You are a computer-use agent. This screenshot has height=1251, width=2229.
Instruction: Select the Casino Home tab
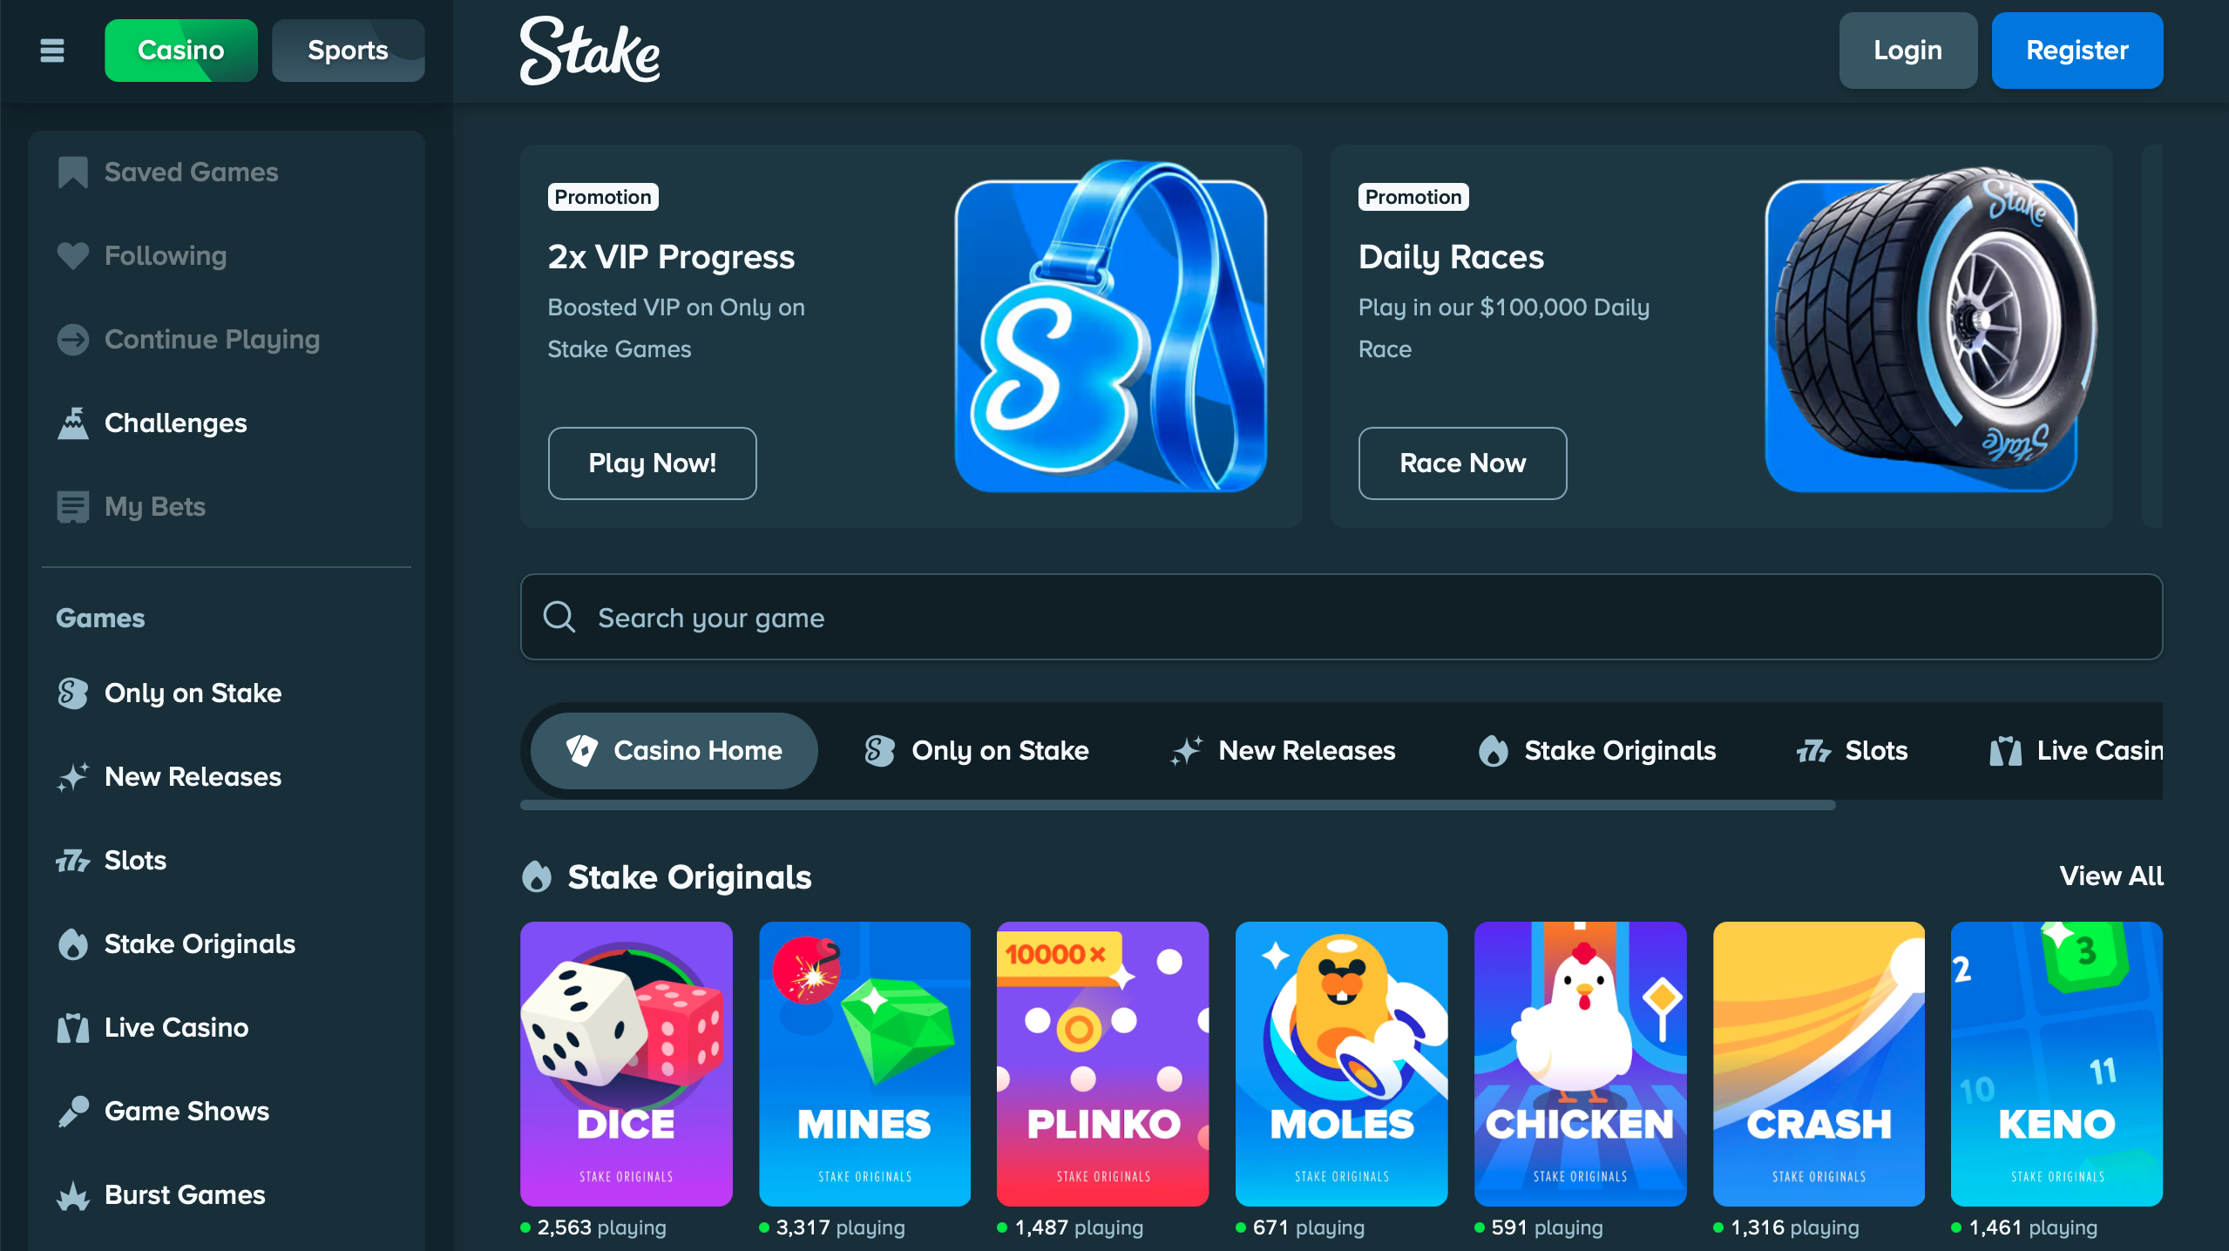674,751
